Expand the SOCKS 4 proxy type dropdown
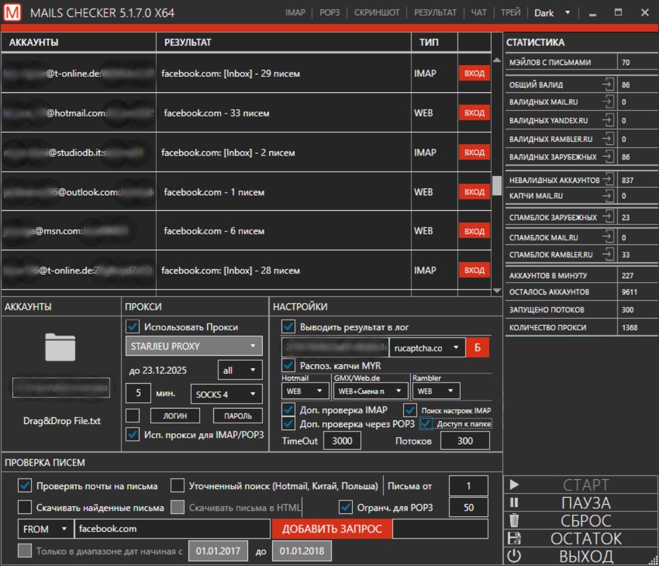 [226, 394]
